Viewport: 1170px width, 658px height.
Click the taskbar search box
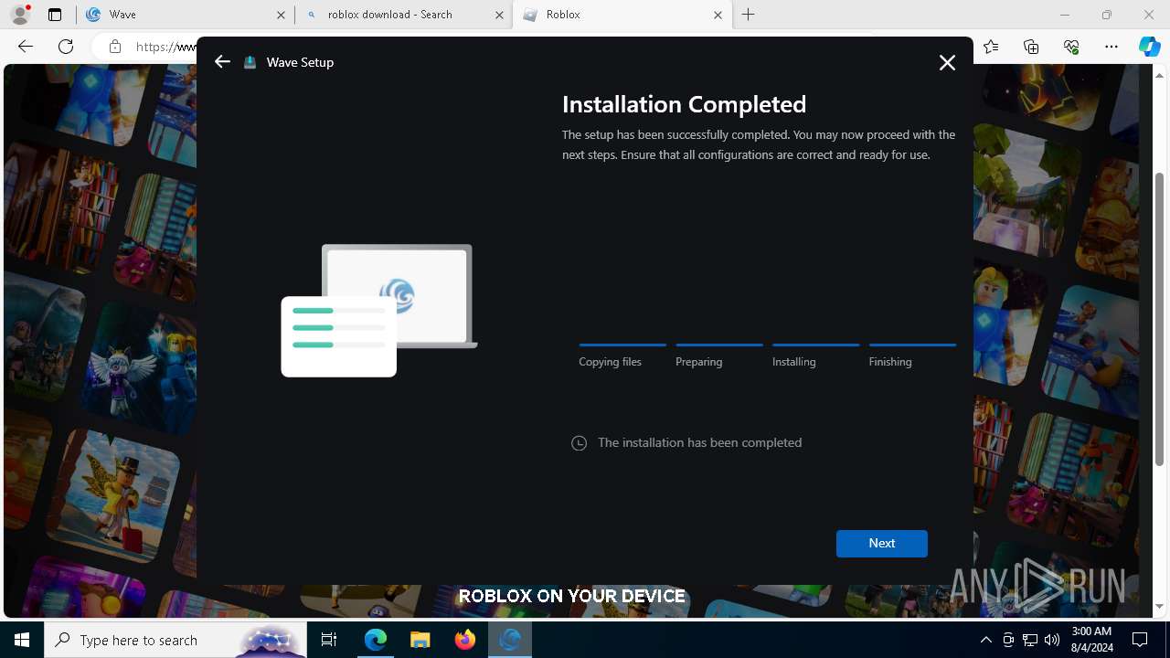(175, 640)
